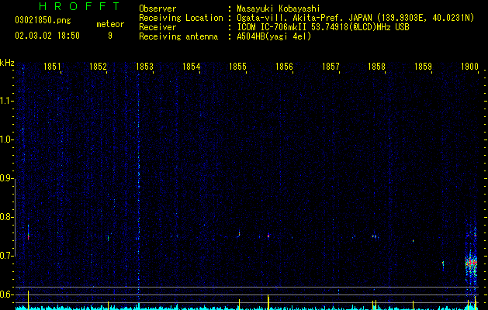Viewport: 488px width, 310px height.
Task: Click the 'Receiver' field label
Action: [157, 27]
